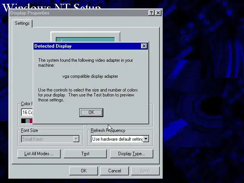Click the Test button

[x=85, y=154]
